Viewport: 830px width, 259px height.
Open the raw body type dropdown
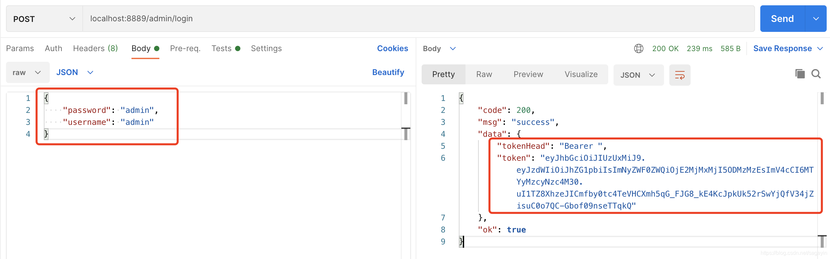pyautogui.click(x=28, y=72)
